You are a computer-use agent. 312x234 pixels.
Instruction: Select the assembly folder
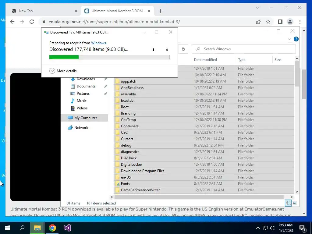click(204, 94)
